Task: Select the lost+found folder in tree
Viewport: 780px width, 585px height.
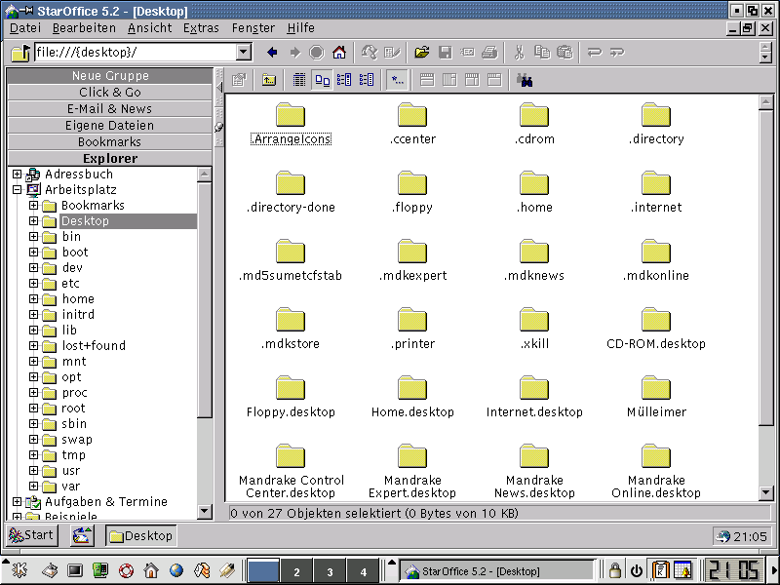Action: pos(94,345)
